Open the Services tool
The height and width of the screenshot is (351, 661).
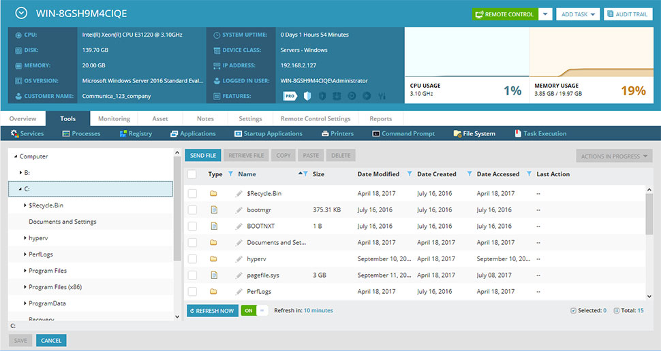pyautogui.click(x=27, y=133)
